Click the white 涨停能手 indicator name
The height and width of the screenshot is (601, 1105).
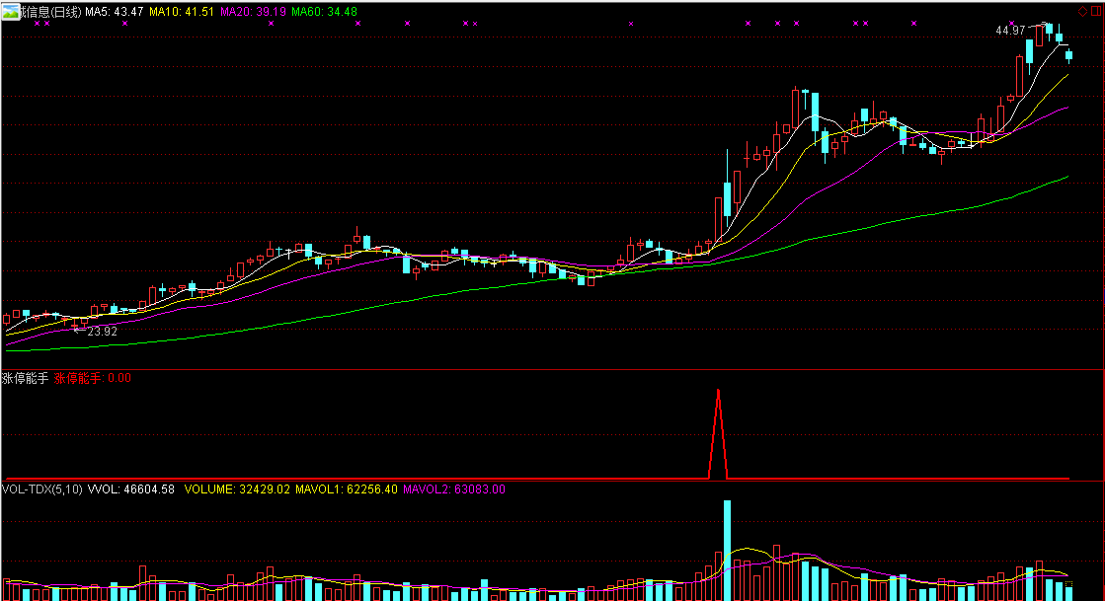26,378
